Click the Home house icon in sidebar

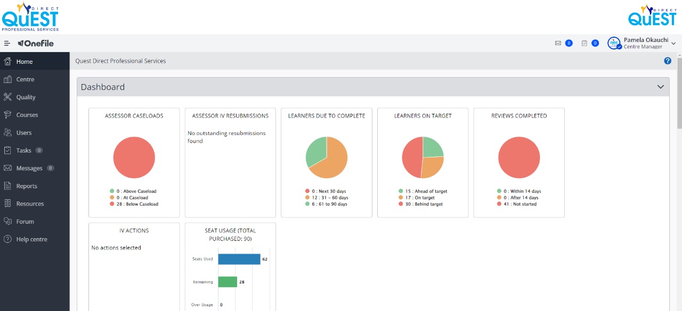coord(7,61)
